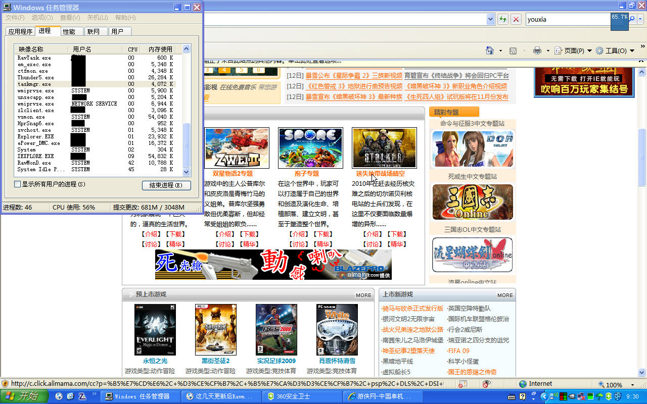Click the privacy eye icon in IE status bar
Image resolution: width=647 pixels, height=404 pixels.
pyautogui.click(x=486, y=384)
